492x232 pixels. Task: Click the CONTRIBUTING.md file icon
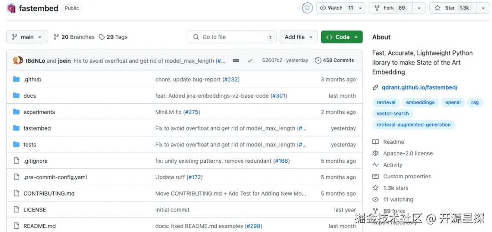[x=16, y=193]
